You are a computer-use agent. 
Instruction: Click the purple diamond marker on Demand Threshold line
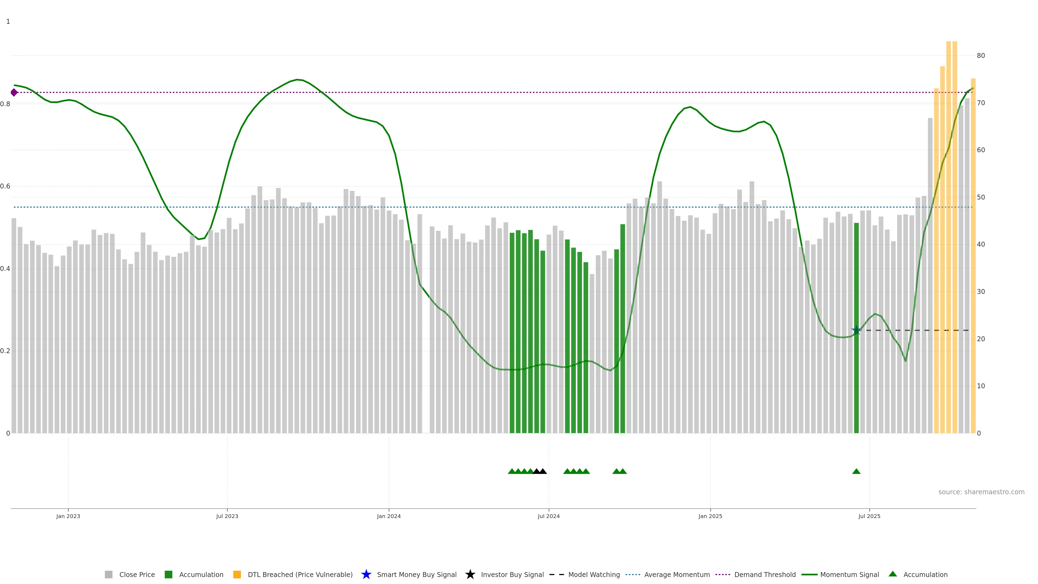click(x=14, y=93)
